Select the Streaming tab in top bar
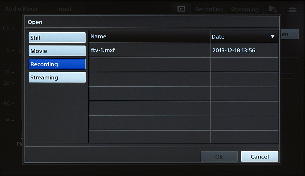This screenshot has width=305, height=176. tap(245, 9)
